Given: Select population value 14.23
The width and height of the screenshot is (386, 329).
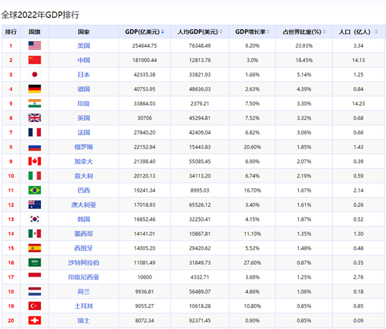Looking at the screenshot, I should (358, 104).
